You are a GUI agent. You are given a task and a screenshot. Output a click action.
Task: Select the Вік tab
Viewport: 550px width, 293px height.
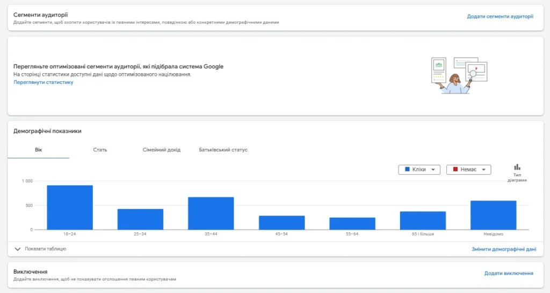(38, 149)
